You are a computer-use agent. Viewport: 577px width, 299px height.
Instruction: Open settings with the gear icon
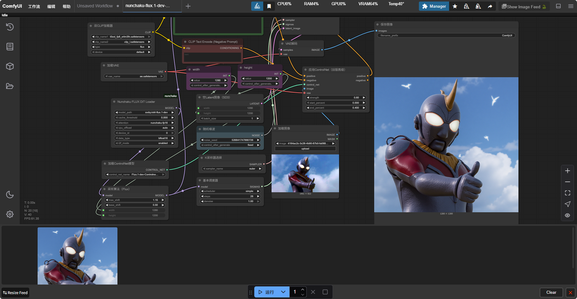[9, 214]
